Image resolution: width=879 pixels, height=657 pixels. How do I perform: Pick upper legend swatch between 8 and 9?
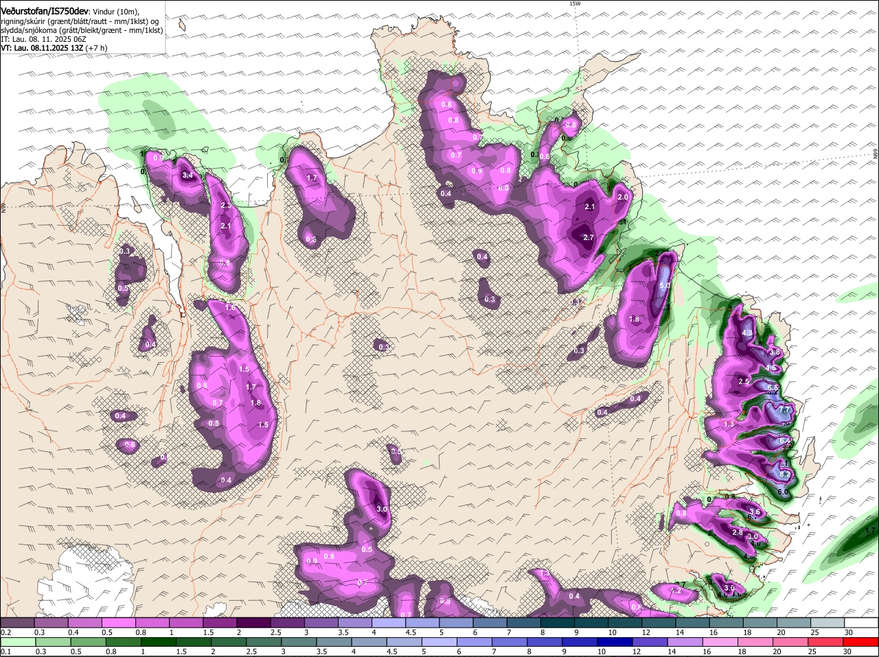click(x=557, y=623)
